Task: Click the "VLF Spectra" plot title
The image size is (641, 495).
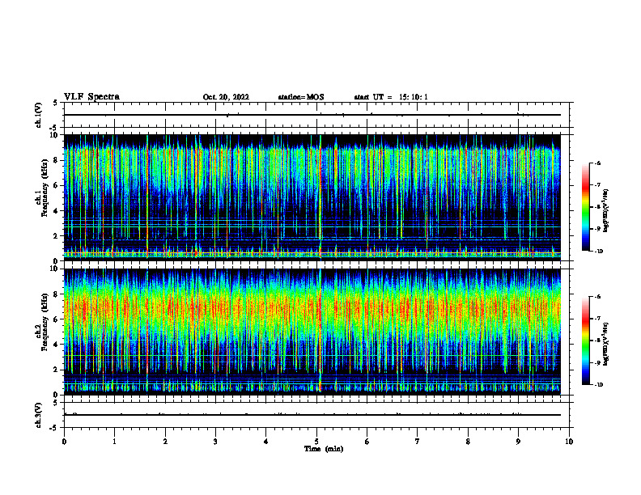Action: (x=91, y=97)
